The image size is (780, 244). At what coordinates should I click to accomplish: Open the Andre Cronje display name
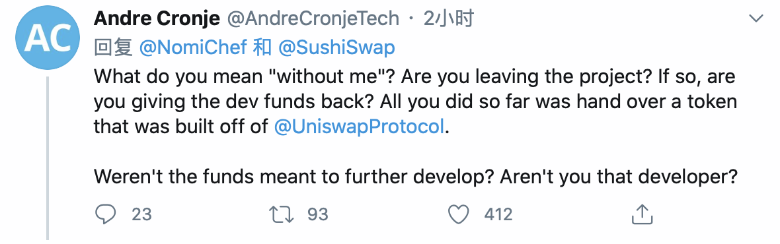(157, 19)
